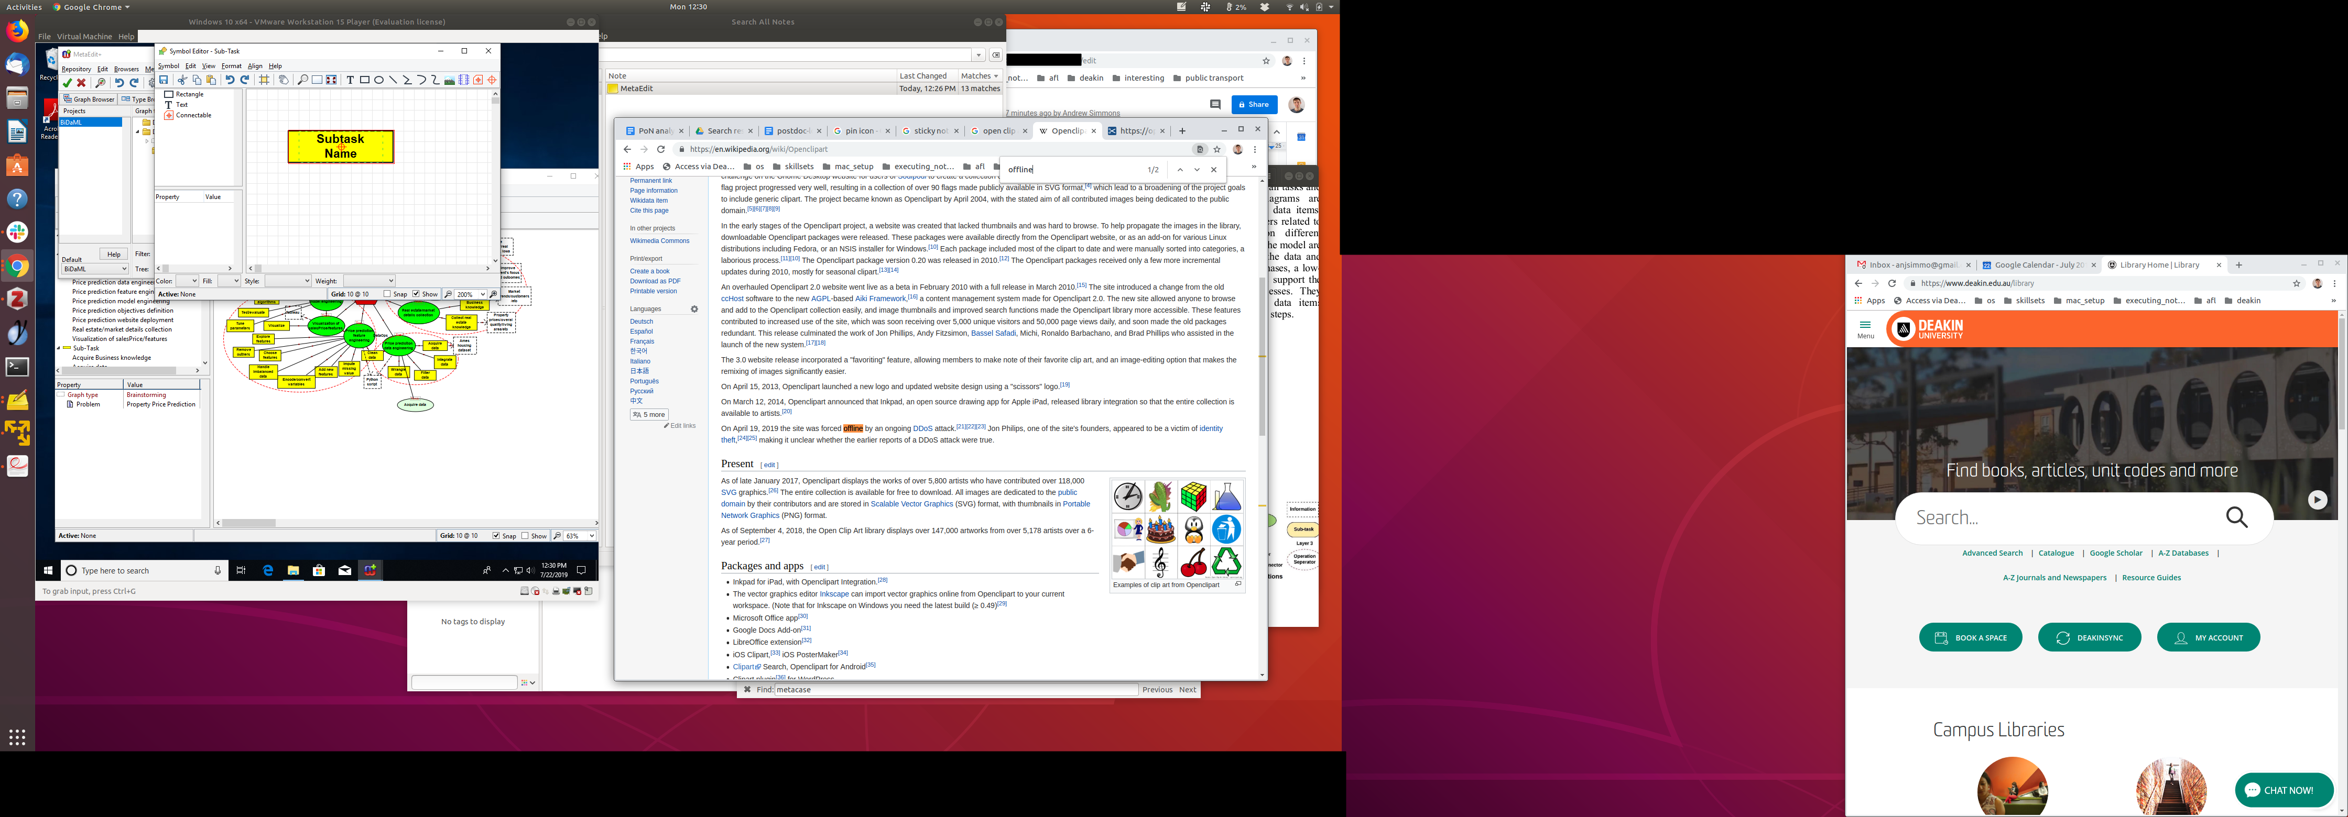Open the Color swatch dropdown

pyautogui.click(x=187, y=281)
